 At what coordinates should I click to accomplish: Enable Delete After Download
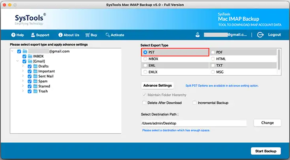[x=144, y=103]
